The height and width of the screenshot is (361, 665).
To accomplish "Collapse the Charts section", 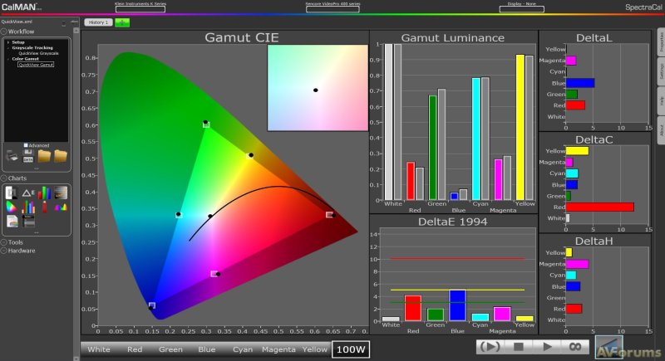I will pyautogui.click(x=4, y=178).
